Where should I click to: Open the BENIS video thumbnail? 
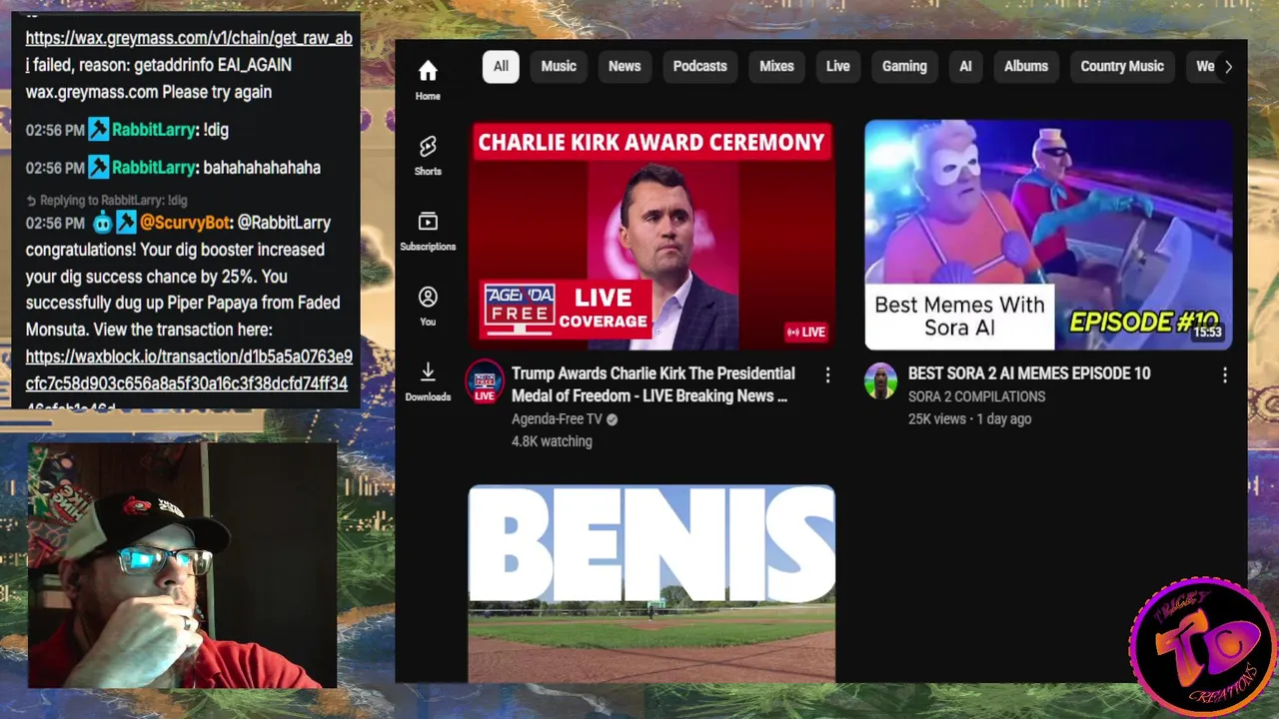pyautogui.click(x=651, y=583)
